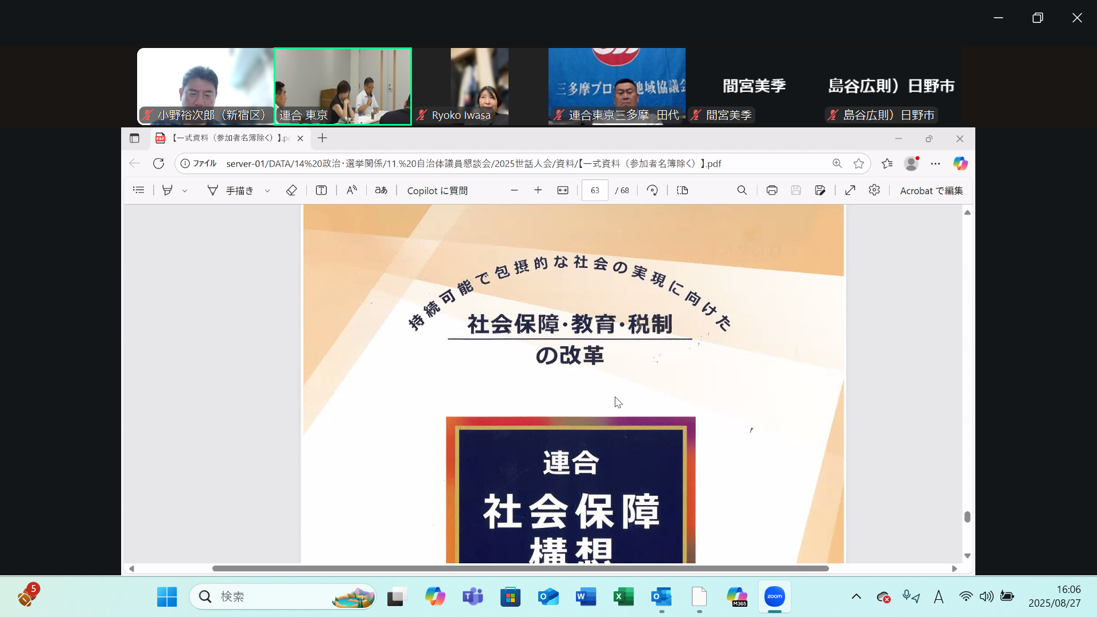Open the PDF settings gear
Screen dimensions: 1097x617
(874, 190)
